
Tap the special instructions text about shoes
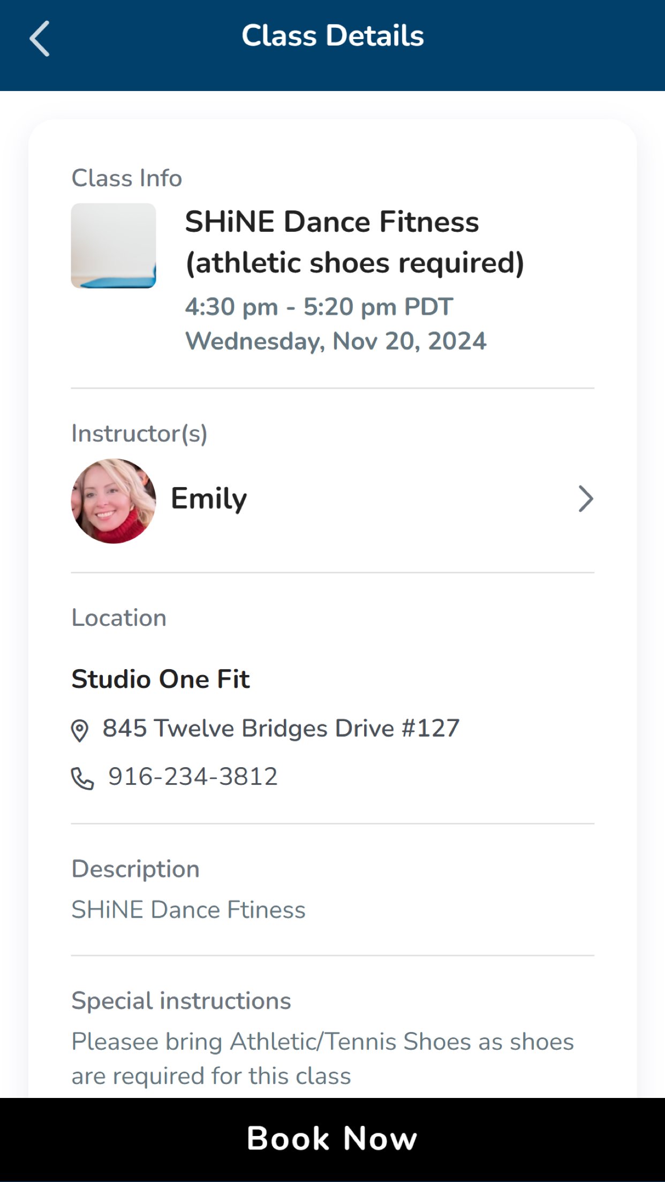pos(322,1058)
